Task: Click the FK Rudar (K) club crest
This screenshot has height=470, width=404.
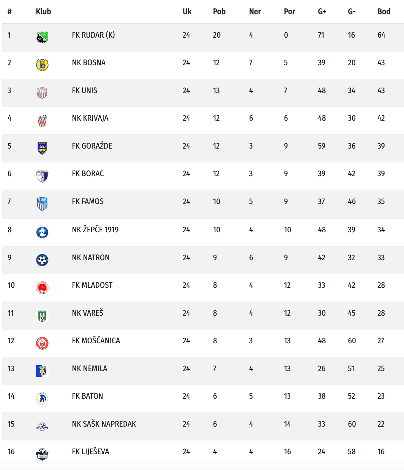Action: [x=42, y=37]
